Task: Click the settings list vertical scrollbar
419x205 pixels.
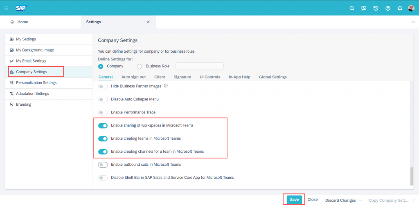Action: [x=412, y=176]
